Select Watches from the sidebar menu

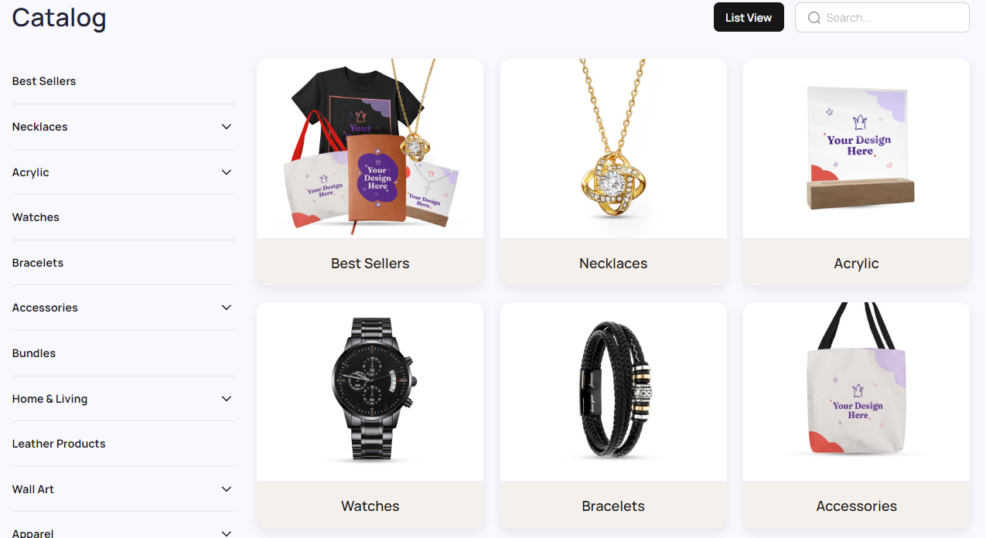pos(36,217)
